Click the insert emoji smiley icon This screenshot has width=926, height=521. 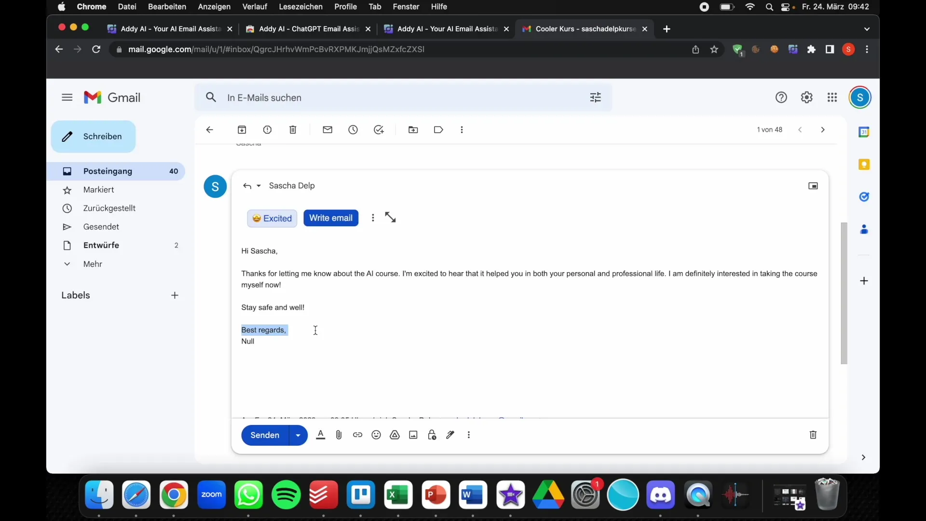click(x=376, y=435)
